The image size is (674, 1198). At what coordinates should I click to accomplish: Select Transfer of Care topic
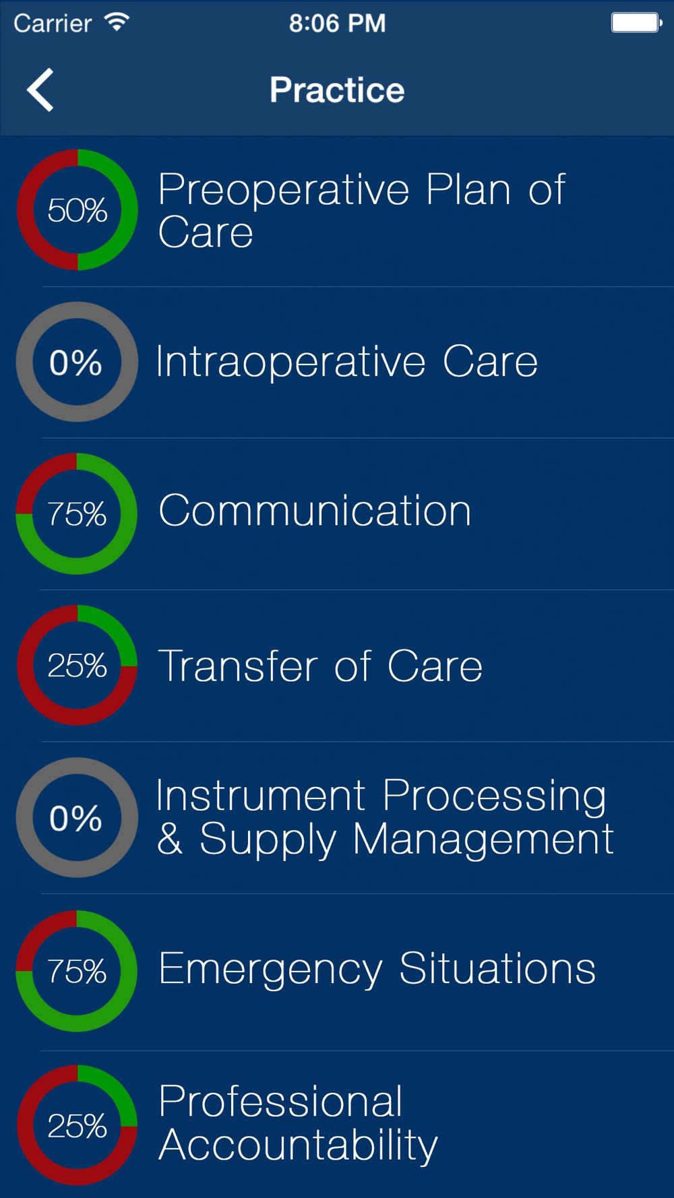click(x=337, y=666)
